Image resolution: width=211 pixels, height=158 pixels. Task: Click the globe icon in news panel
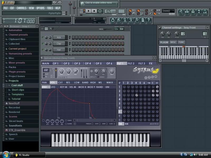click(x=83, y=4)
